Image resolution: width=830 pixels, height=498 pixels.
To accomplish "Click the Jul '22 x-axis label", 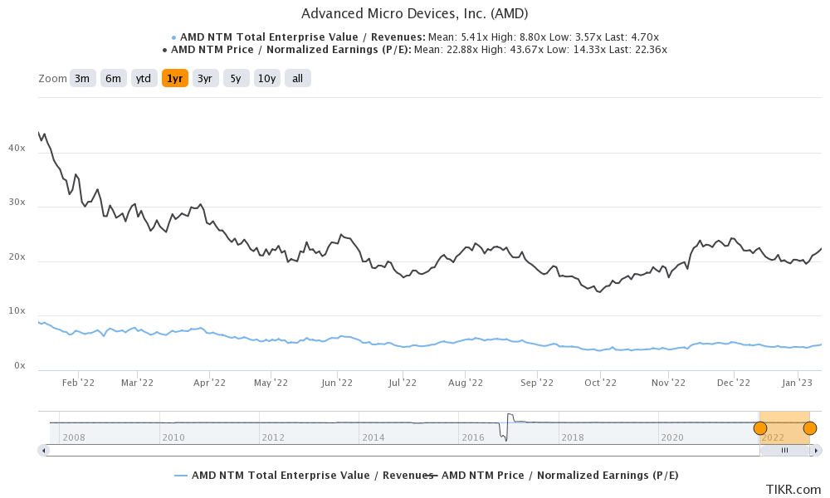I will point(403,383).
